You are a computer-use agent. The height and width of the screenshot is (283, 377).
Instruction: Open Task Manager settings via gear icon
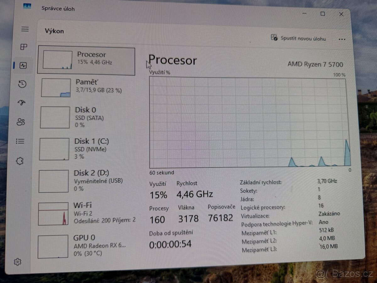pos(18,262)
